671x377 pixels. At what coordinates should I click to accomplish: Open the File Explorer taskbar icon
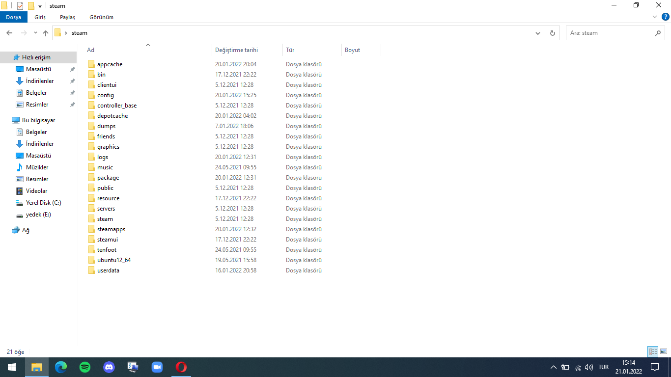point(37,367)
